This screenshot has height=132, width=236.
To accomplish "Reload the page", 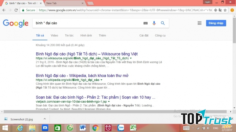I will (x=16, y=10).
